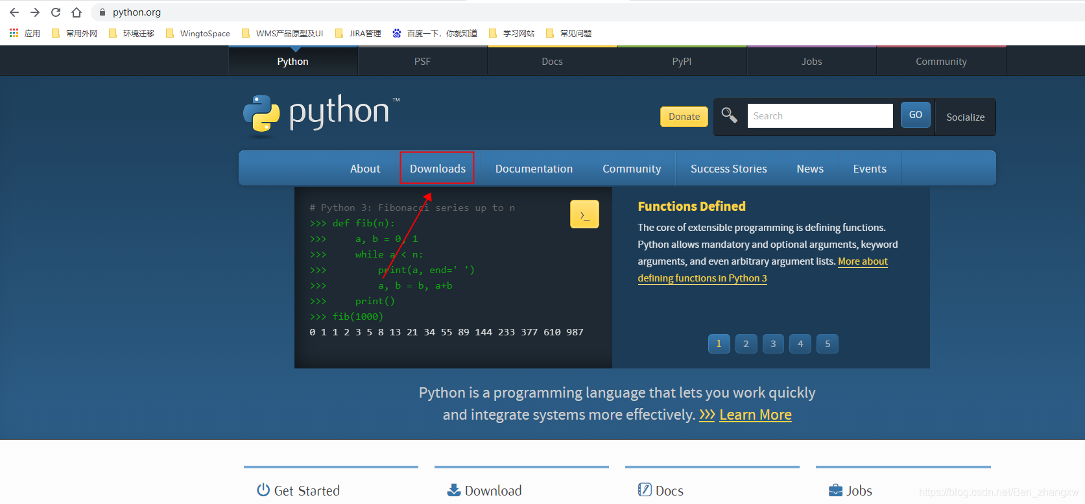Select the Python top tab
The image size is (1085, 504).
point(293,61)
